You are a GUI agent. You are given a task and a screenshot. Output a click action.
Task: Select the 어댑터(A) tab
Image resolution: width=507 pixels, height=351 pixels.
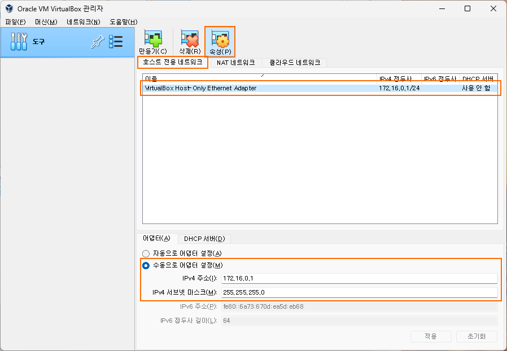click(x=157, y=238)
